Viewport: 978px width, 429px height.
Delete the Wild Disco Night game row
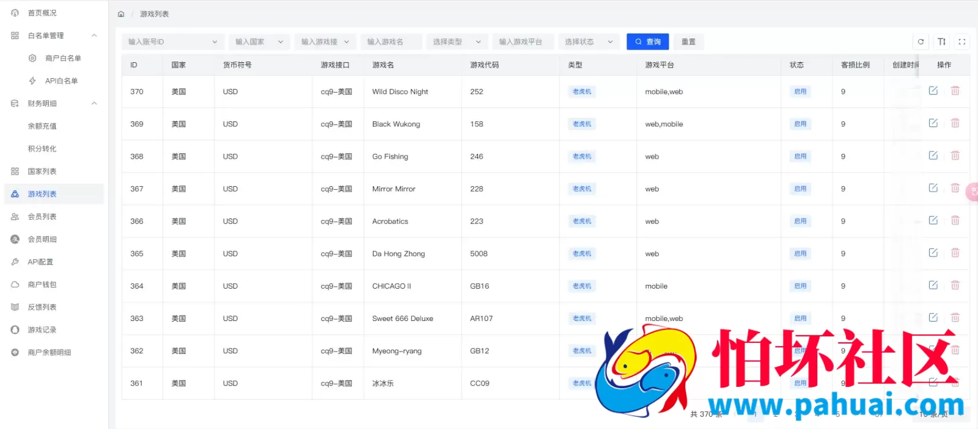[955, 91]
